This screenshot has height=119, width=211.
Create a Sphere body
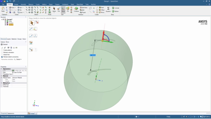click(x=115, y=11)
